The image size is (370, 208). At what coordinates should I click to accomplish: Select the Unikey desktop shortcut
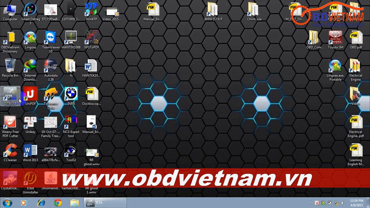click(30, 125)
